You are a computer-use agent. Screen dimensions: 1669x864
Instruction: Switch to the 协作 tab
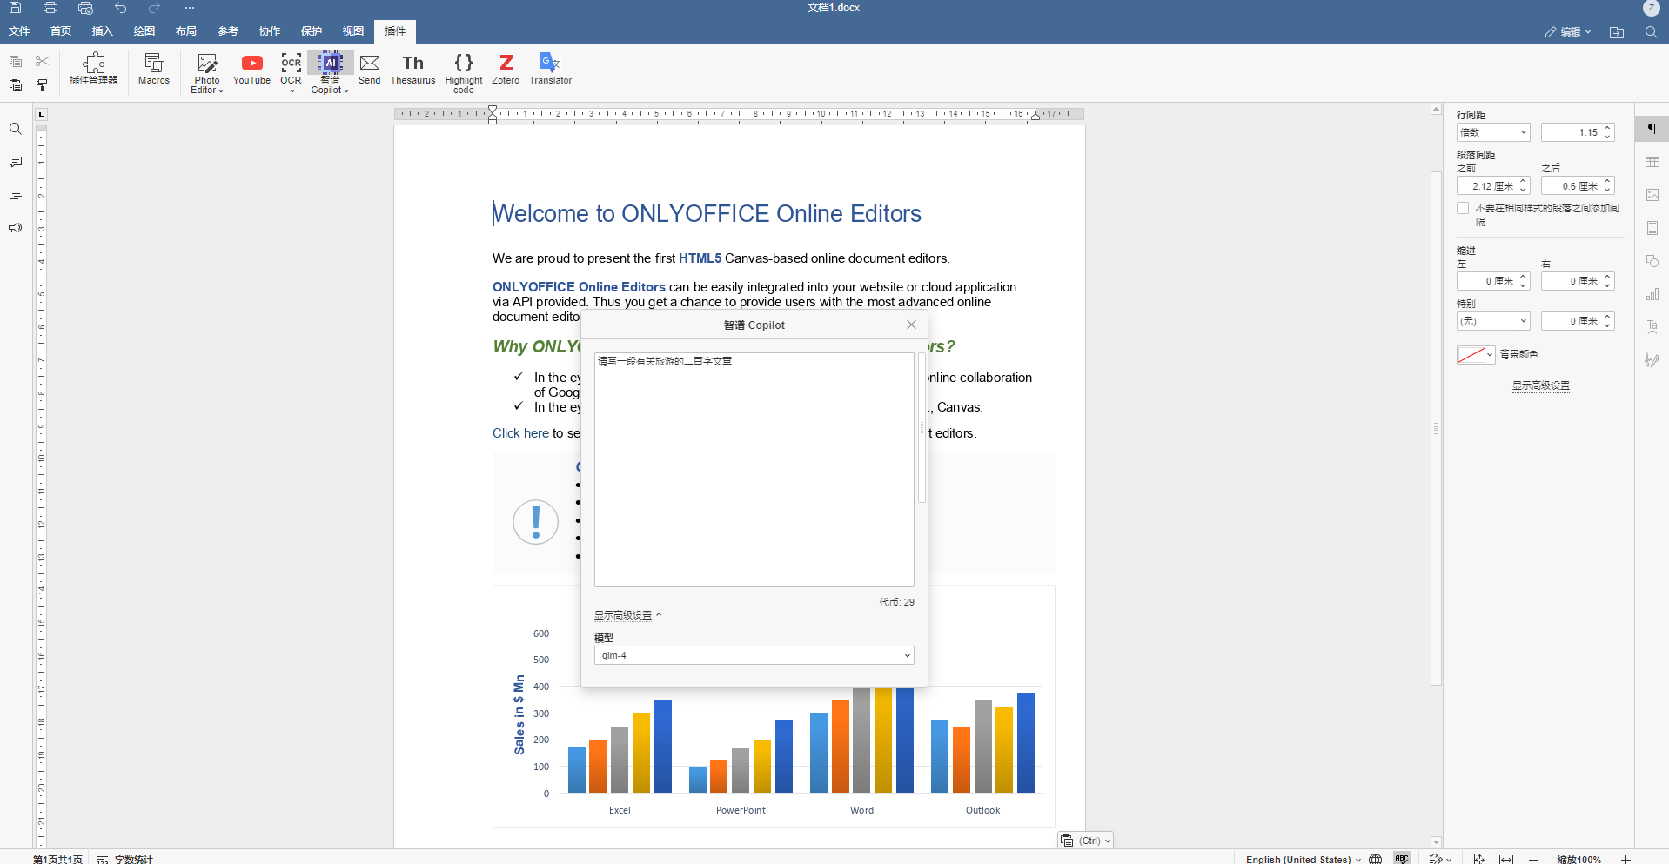tap(270, 31)
